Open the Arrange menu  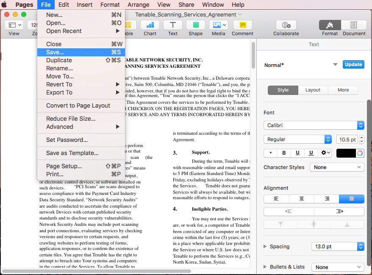pyautogui.click(x=138, y=5)
